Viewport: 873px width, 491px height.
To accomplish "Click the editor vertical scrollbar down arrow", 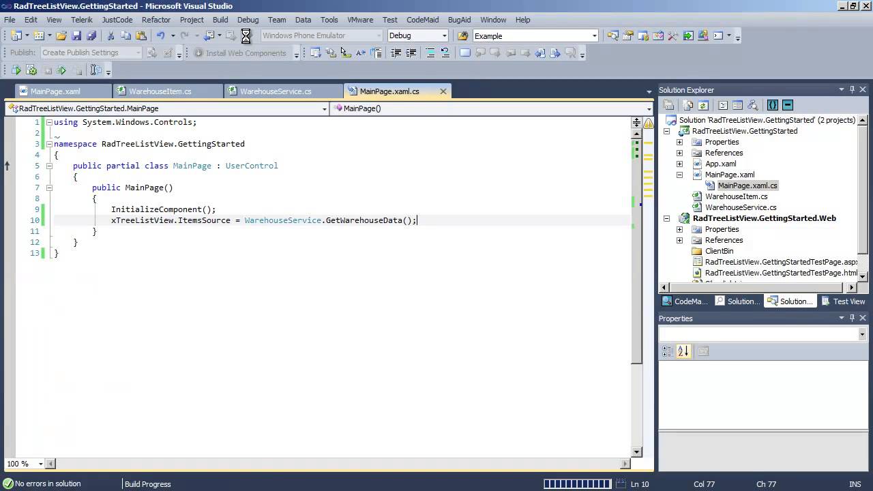I will coord(637,451).
